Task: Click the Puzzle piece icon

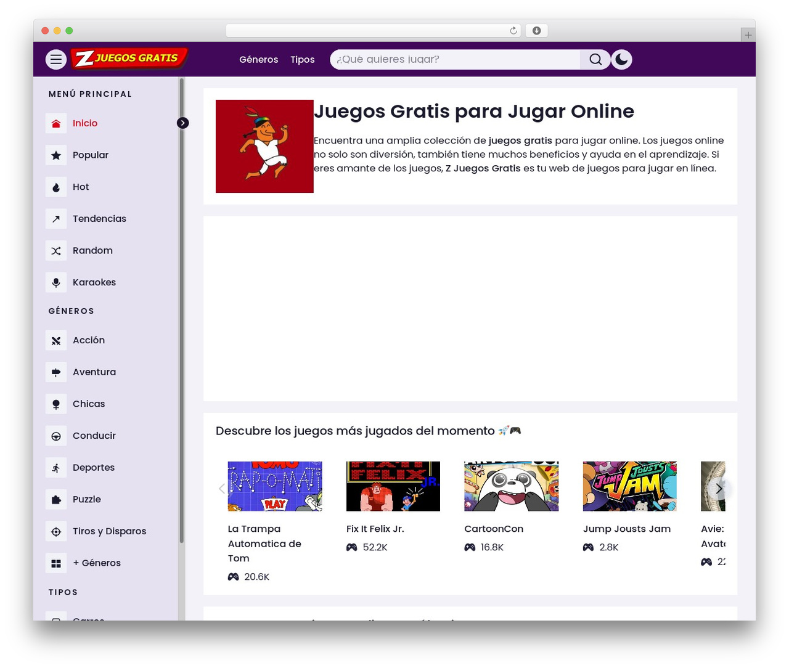Action: 56,500
